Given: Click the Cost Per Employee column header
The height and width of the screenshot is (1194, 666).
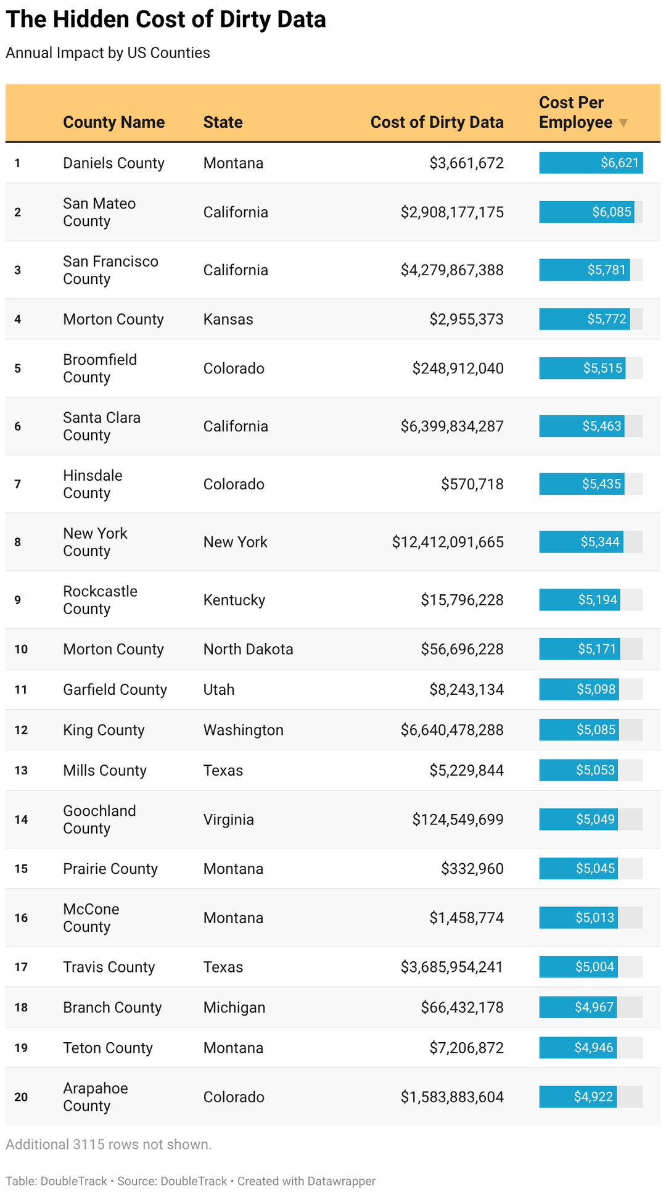Looking at the screenshot, I should (575, 112).
